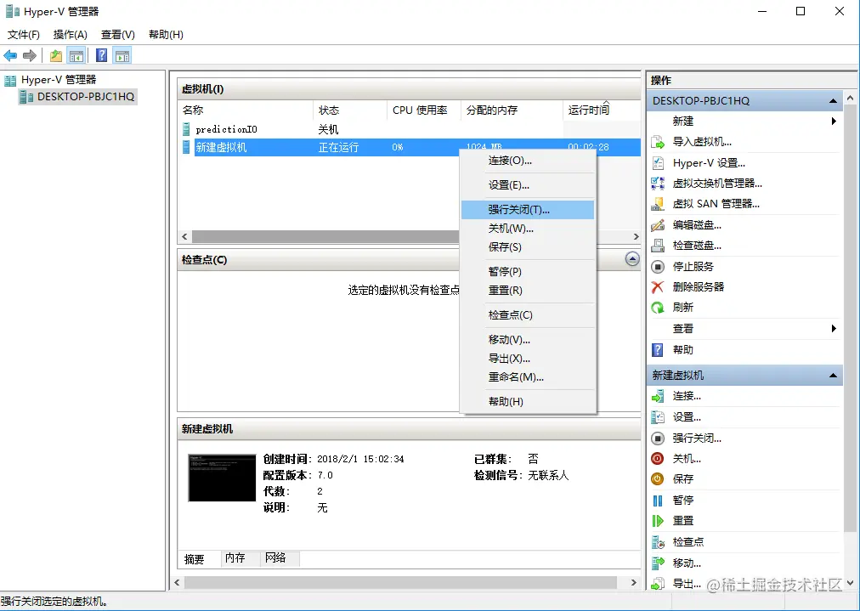Sort by the 状态 column header
Screen dimensions: 860x611
350,110
